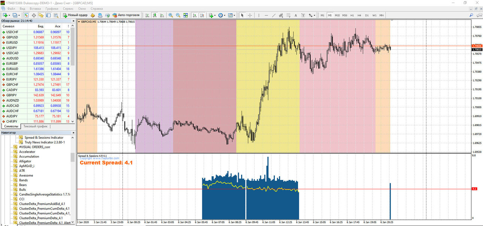The height and width of the screenshot is (226, 483).
Task: Select the Awesome indicator in Navigator
Action: 26,175
